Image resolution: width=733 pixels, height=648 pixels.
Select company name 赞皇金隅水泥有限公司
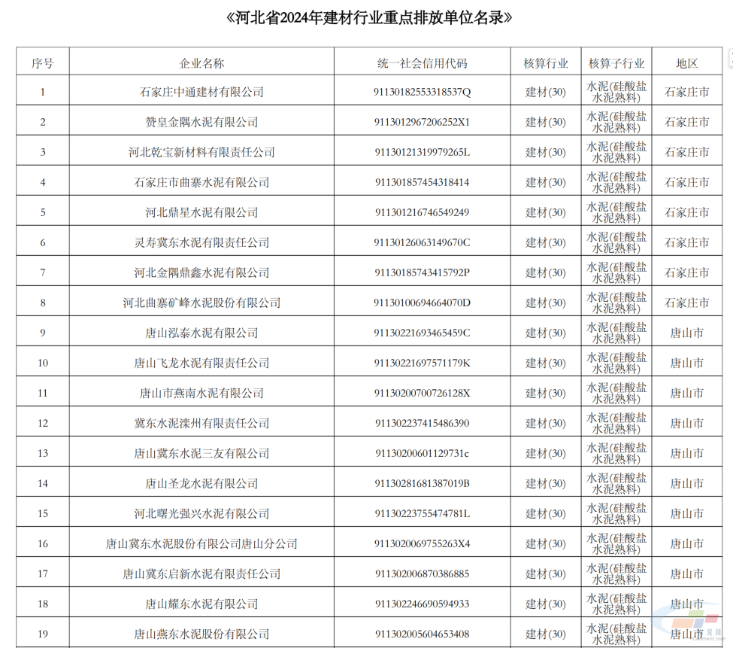[x=201, y=122]
